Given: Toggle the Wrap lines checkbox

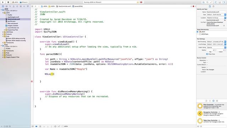Looking at the screenshot, I should [x=207, y=54].
